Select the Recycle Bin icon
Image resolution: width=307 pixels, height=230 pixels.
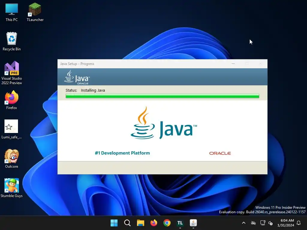pos(12,41)
